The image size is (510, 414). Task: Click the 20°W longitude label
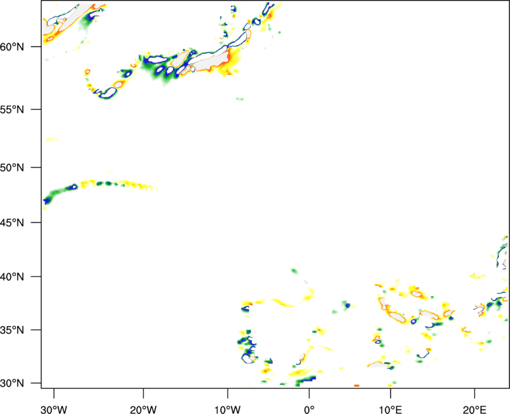click(143, 410)
